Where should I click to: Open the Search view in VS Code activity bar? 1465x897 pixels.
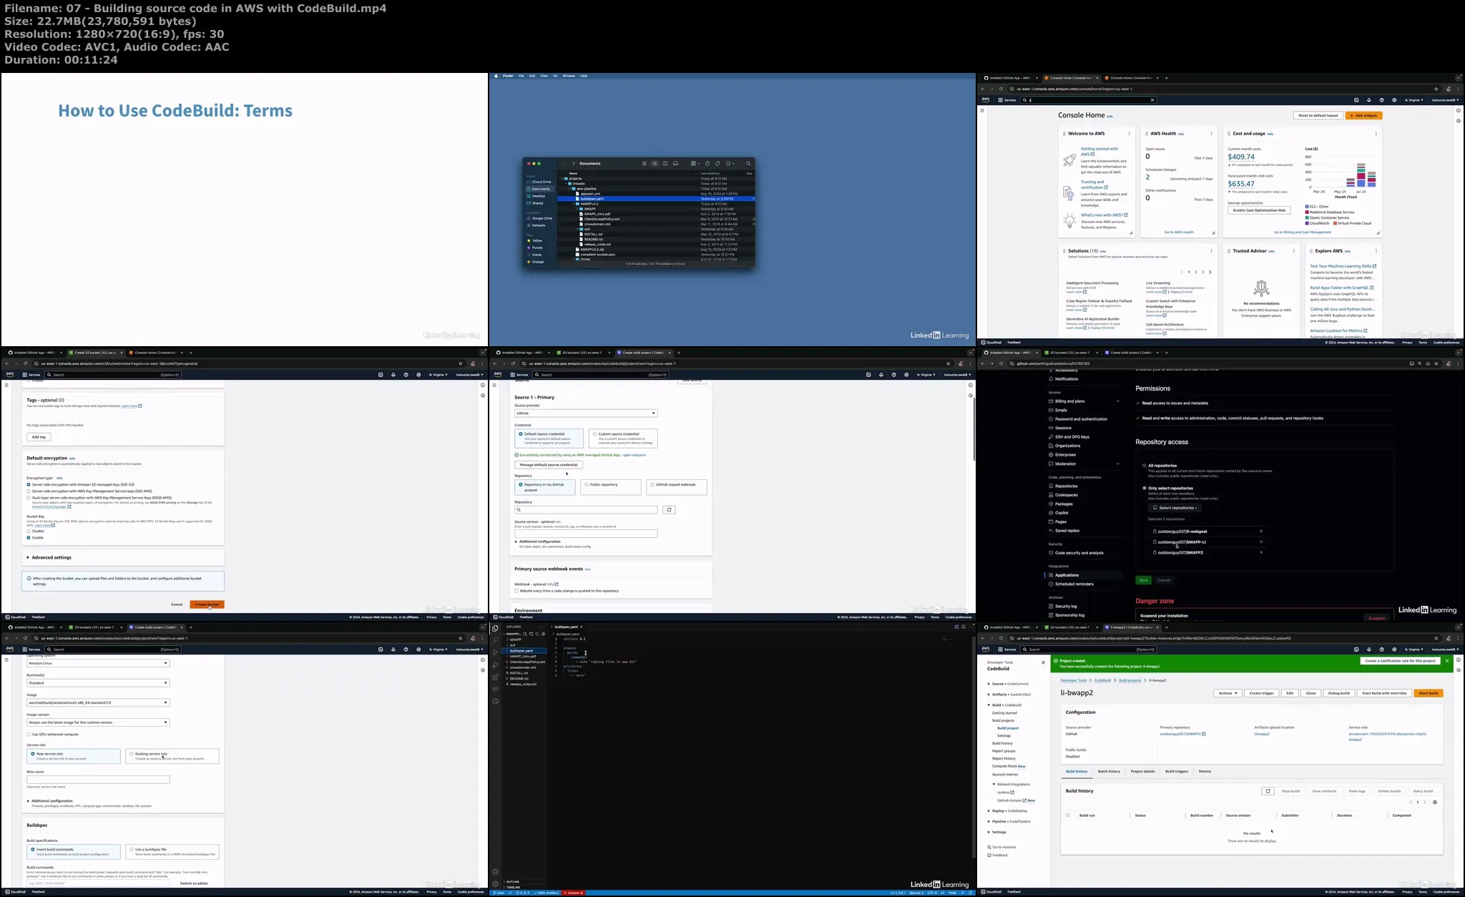[495, 640]
